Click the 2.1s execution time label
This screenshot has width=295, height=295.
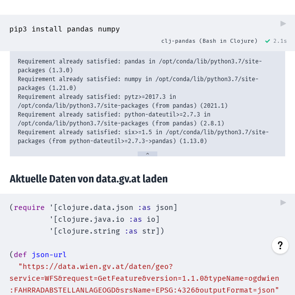click(280, 41)
